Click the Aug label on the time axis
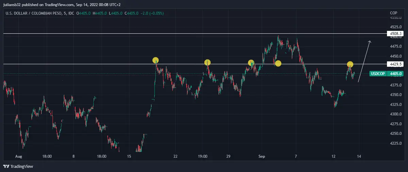The height and width of the screenshot is (172, 408). click(19, 156)
